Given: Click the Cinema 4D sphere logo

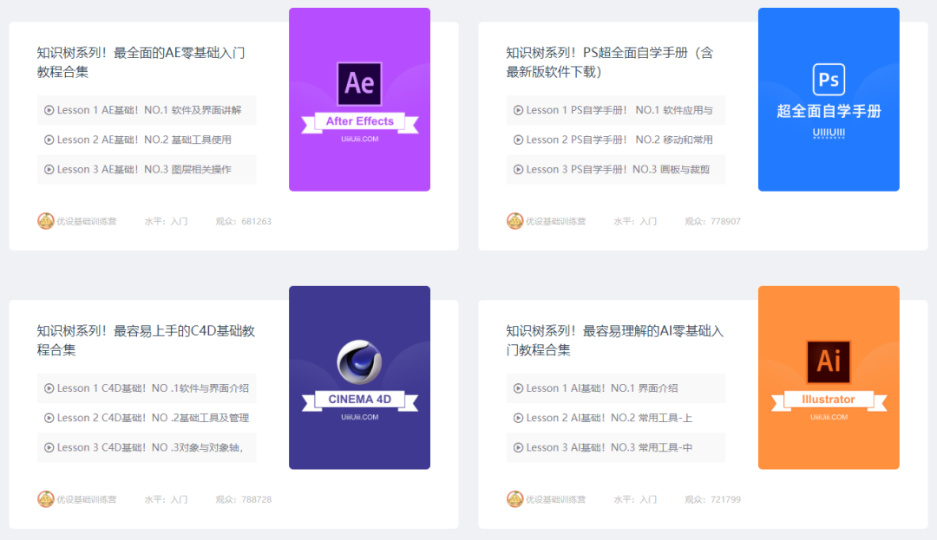Looking at the screenshot, I should point(359,361).
